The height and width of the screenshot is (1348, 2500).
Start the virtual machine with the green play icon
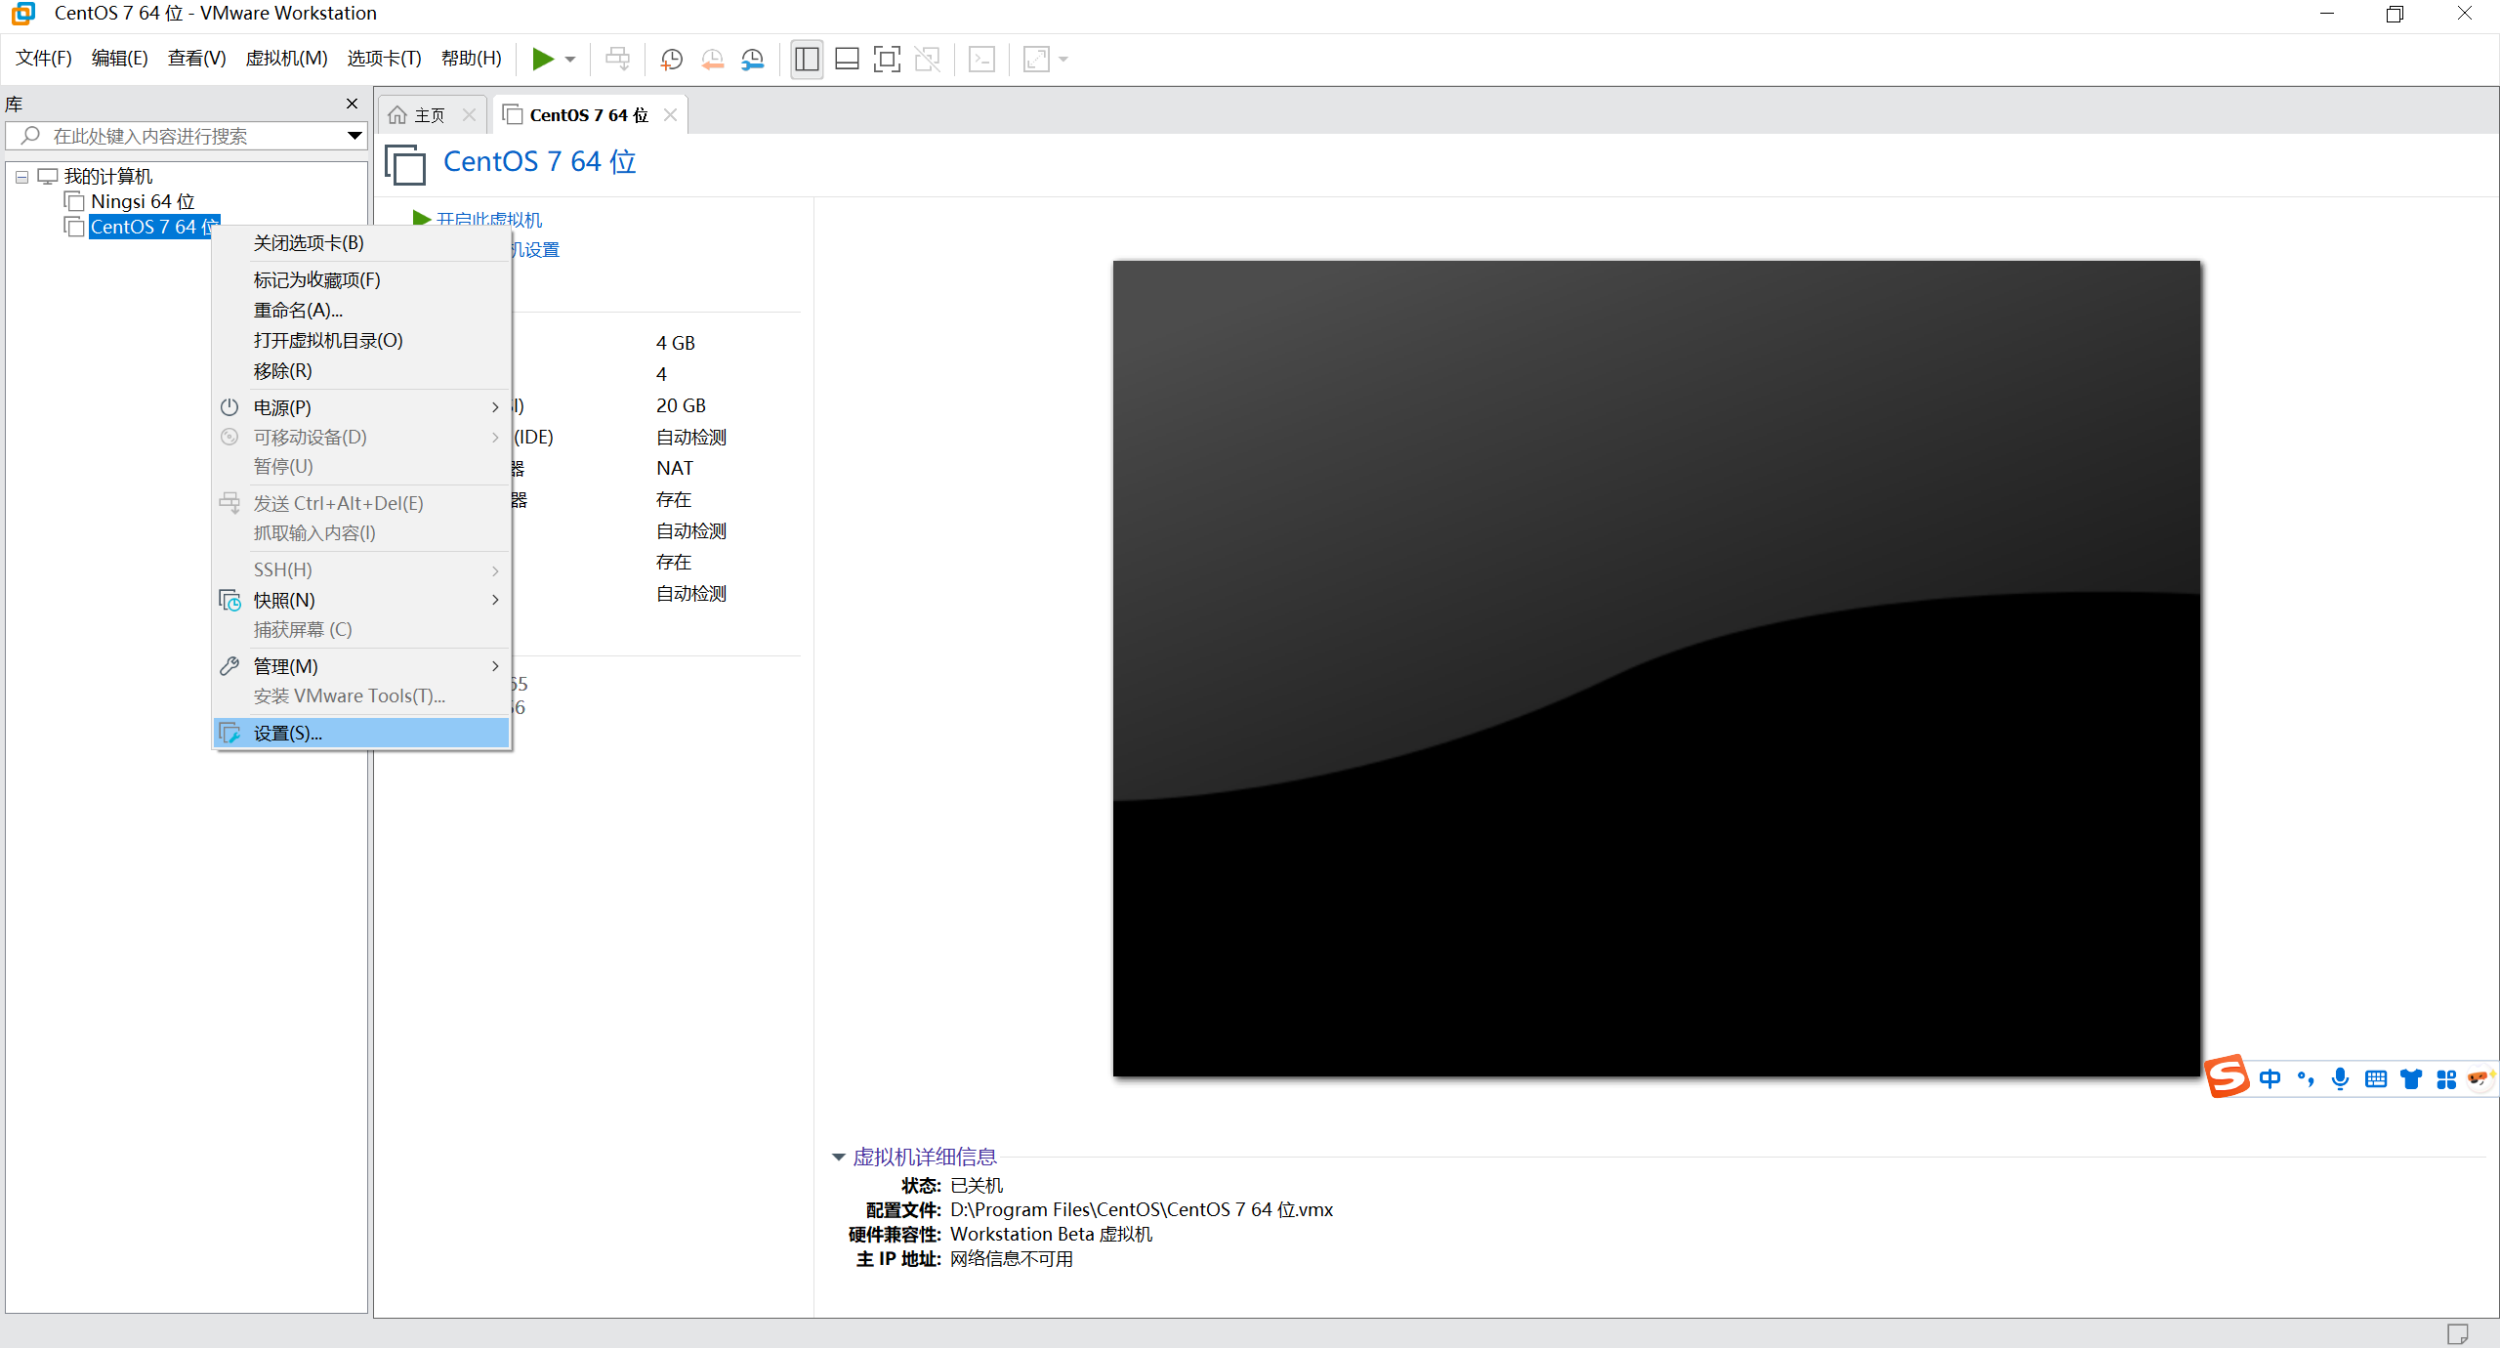tap(544, 59)
